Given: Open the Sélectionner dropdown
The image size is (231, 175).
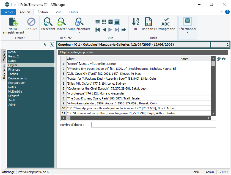Looking at the screenshot, I should [188, 32].
